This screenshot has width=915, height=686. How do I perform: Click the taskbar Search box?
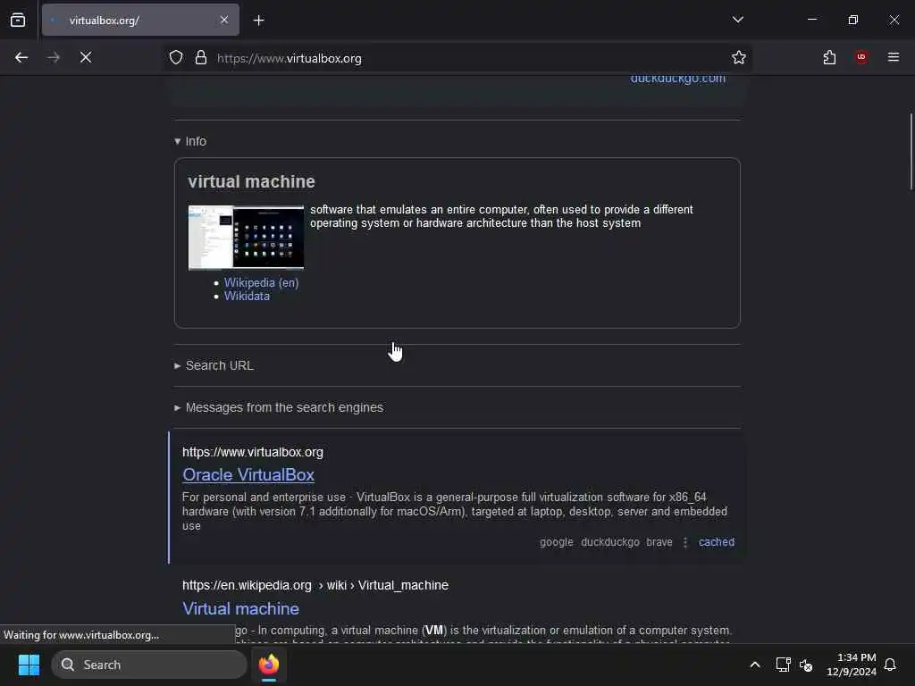pos(149,665)
